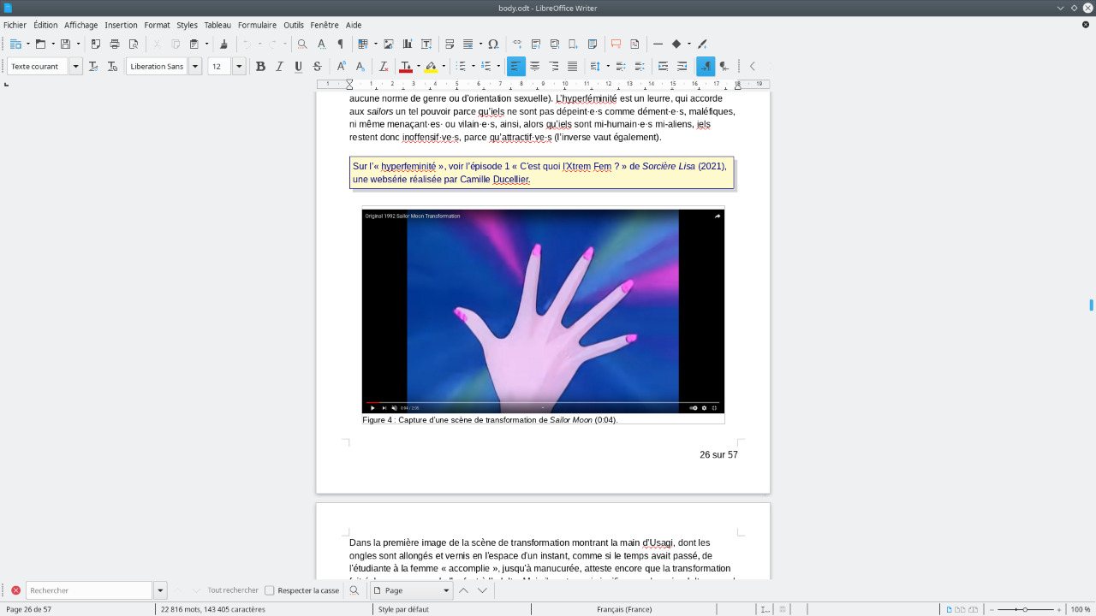The image size is (1096, 616).
Task: Update selected paragraph style icon
Action: click(x=93, y=66)
